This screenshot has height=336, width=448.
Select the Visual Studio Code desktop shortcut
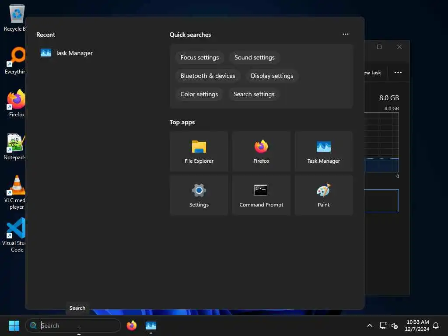14,235
